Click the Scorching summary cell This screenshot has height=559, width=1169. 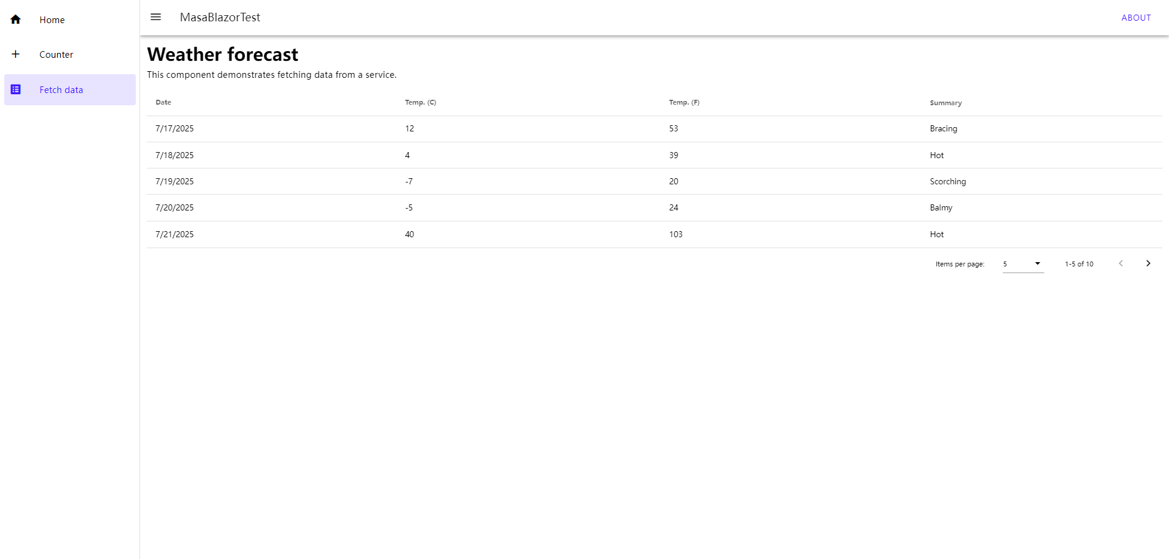tap(947, 181)
